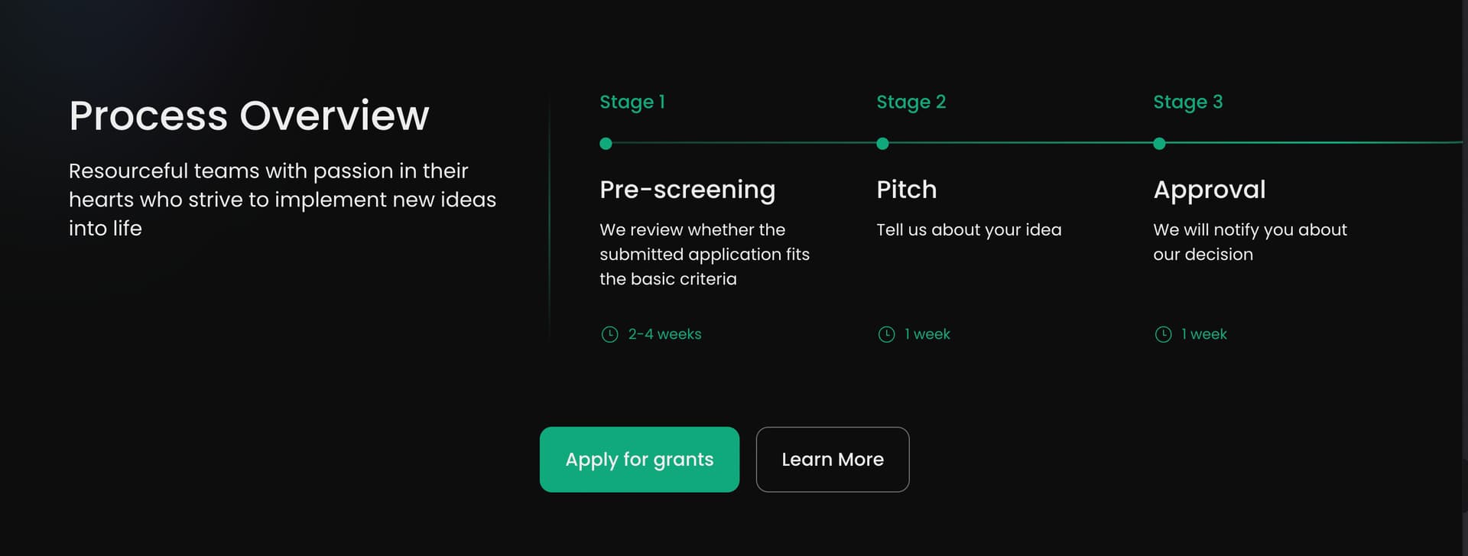Image resolution: width=1468 pixels, height=556 pixels.
Task: Click the clock icon beside 2-4 weeks
Action: [609, 334]
